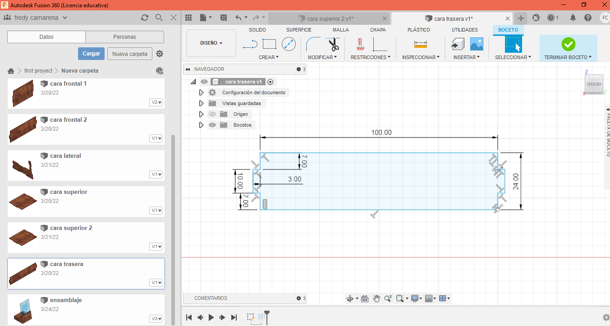Hide the Bocetos folder
This screenshot has height=326, width=610.
(x=212, y=125)
